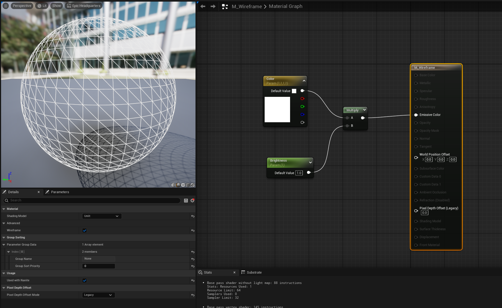
Task: Switch to the Substrate tab
Action: tap(254, 273)
